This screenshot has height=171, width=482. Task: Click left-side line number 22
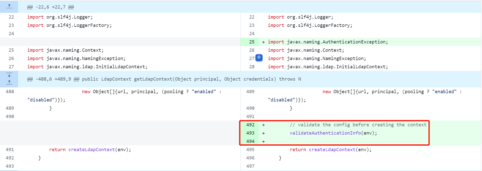(x=11, y=17)
